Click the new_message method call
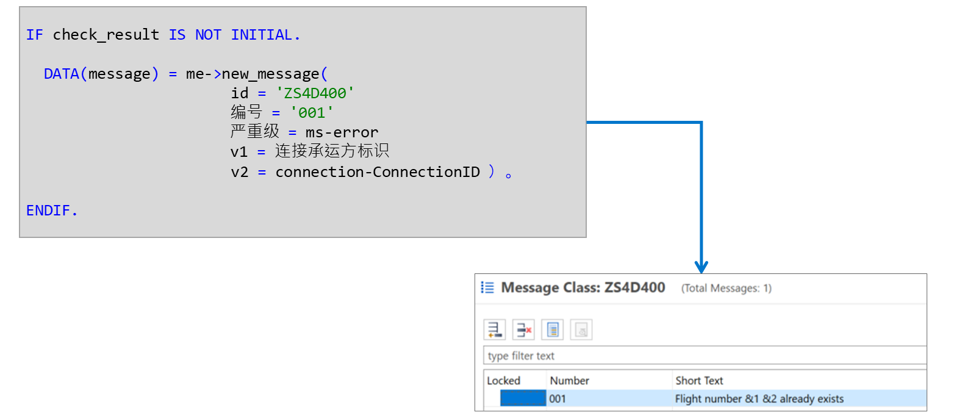This screenshot has width=976, height=418. [x=270, y=74]
